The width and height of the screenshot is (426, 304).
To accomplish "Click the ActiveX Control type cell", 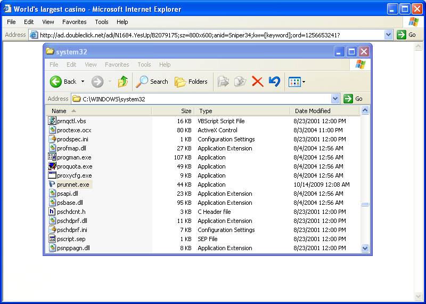I will (x=217, y=130).
